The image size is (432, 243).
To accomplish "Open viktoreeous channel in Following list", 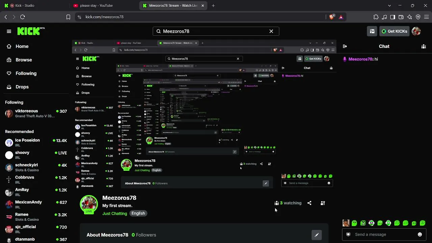I will point(36,113).
